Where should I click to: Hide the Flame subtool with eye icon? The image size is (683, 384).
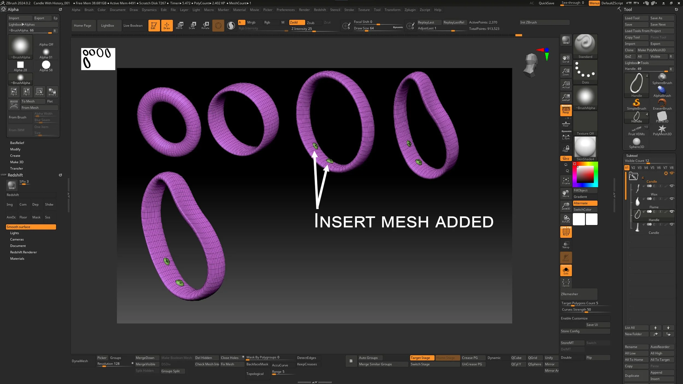pos(672,199)
